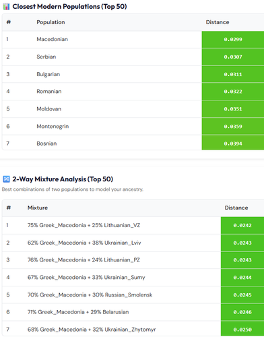Click the 0.0322 distance cell
Image resolution: width=264 pixels, height=337 pixels.
pyautogui.click(x=233, y=92)
